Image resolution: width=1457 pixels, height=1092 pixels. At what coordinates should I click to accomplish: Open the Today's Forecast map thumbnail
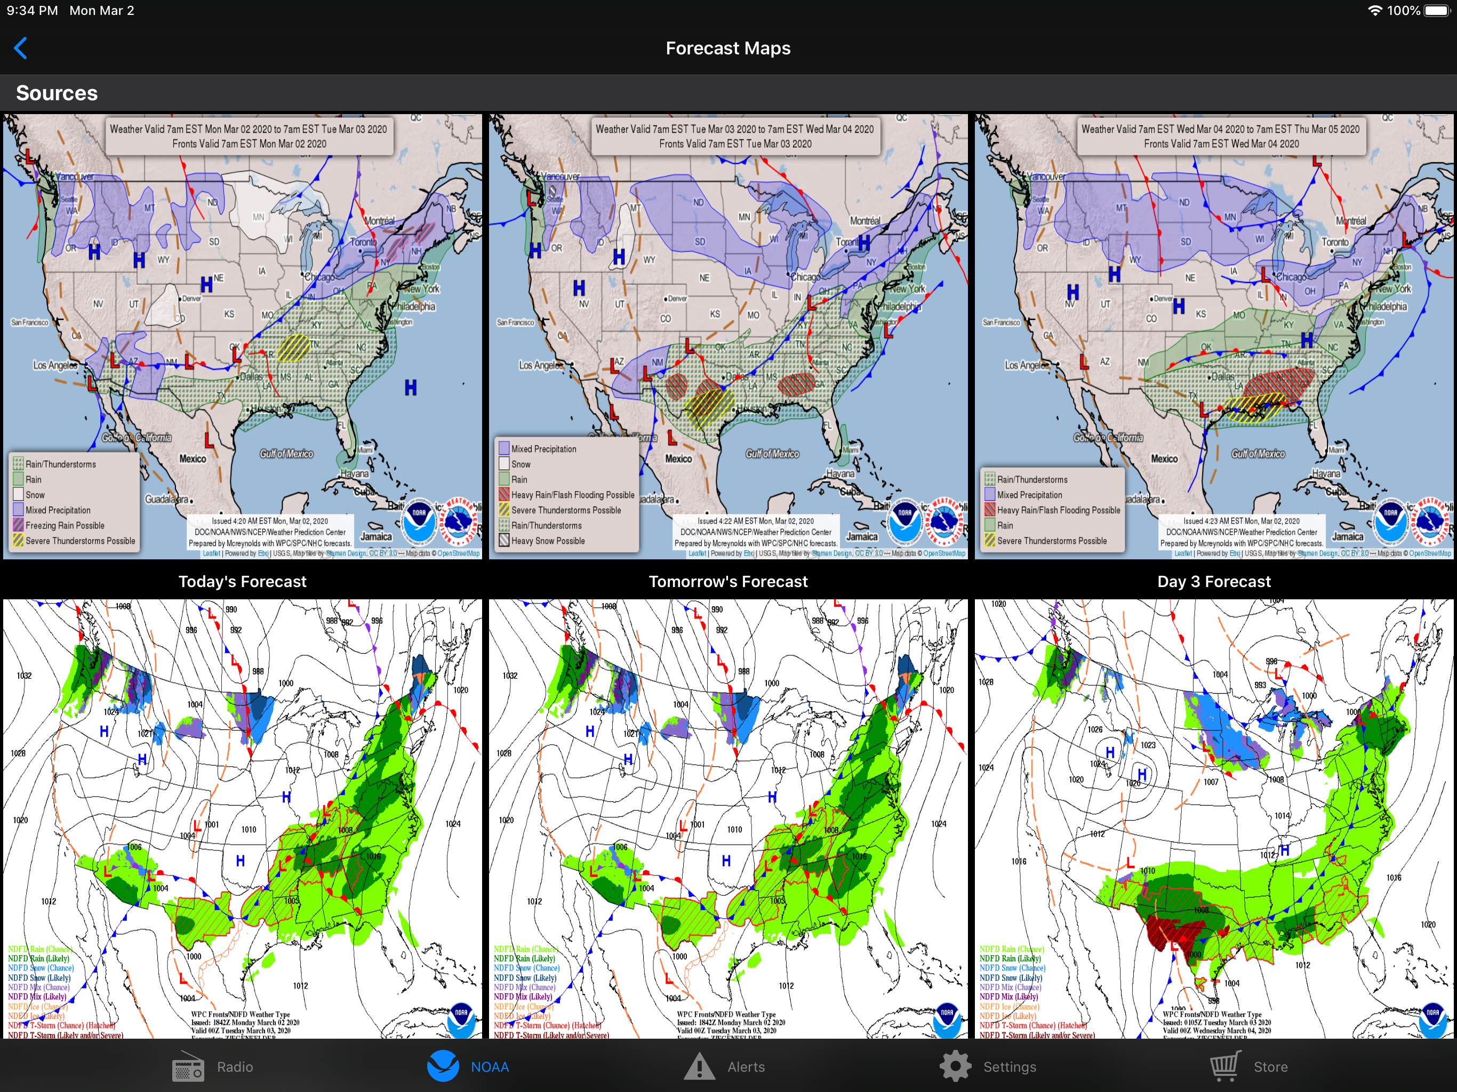tap(243, 336)
